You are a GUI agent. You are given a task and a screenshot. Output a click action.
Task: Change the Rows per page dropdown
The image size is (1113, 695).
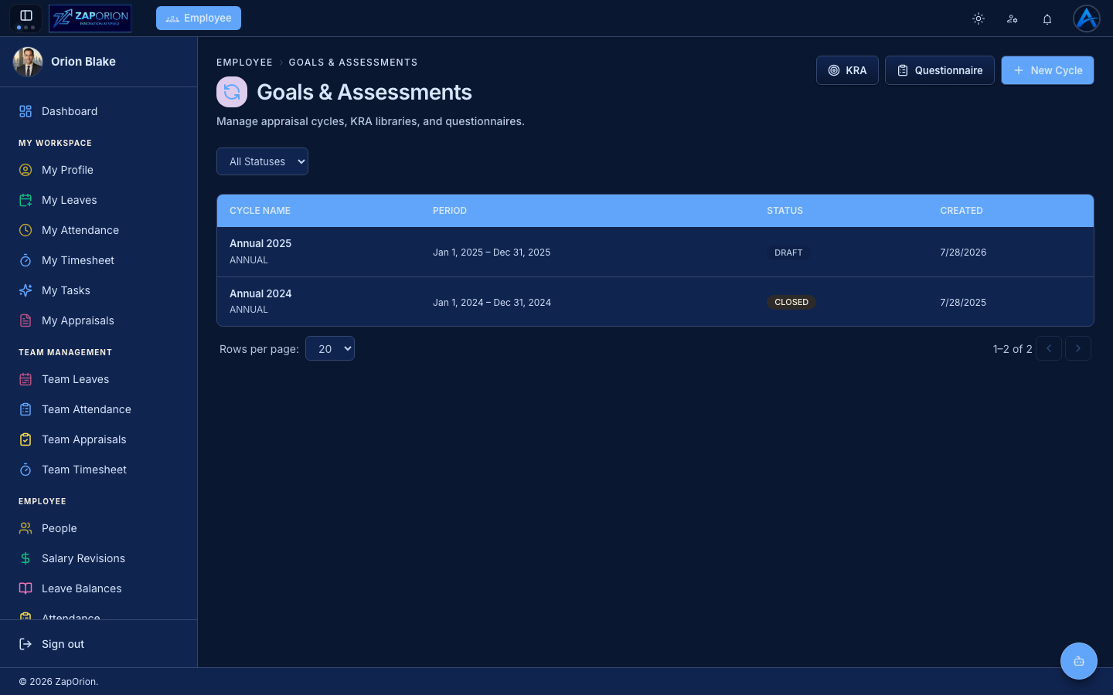[330, 348]
